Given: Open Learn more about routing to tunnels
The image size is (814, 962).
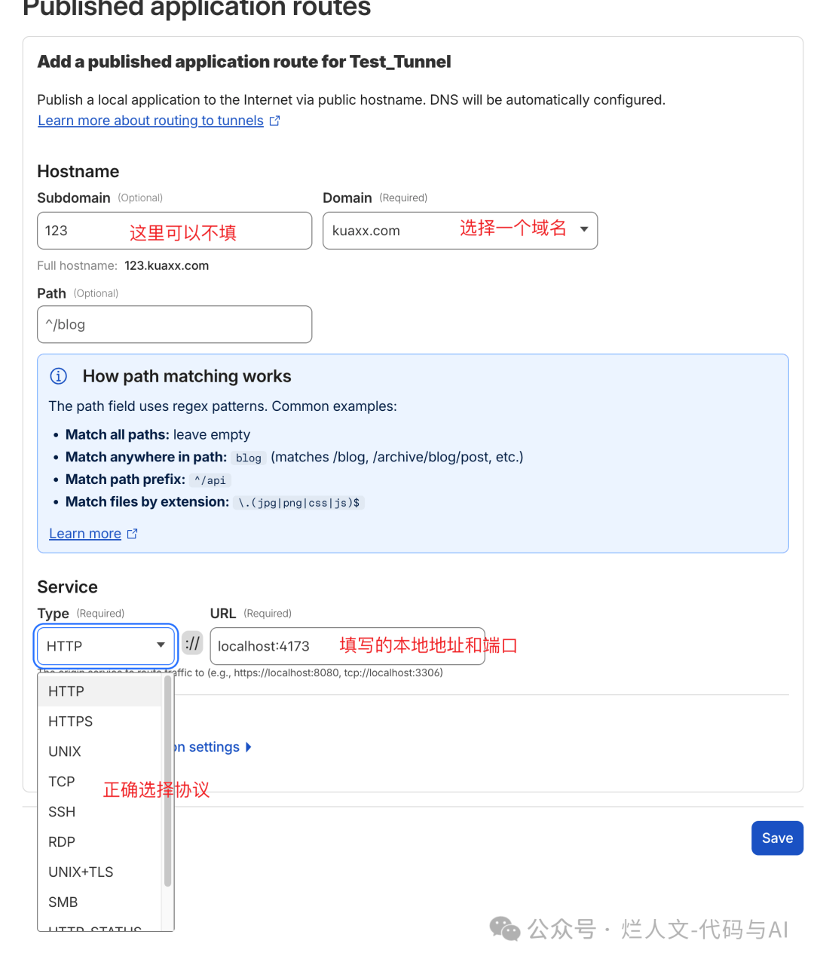Looking at the screenshot, I should (151, 121).
